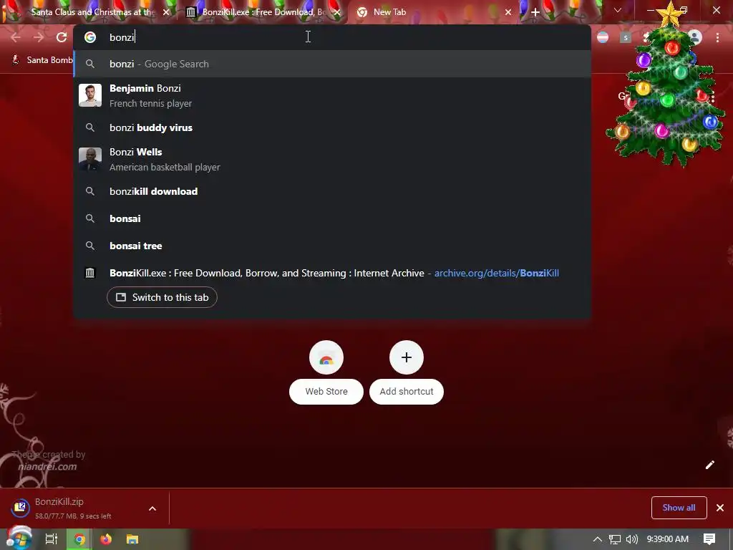
Task: Click the Web Store label
Action: click(x=326, y=392)
